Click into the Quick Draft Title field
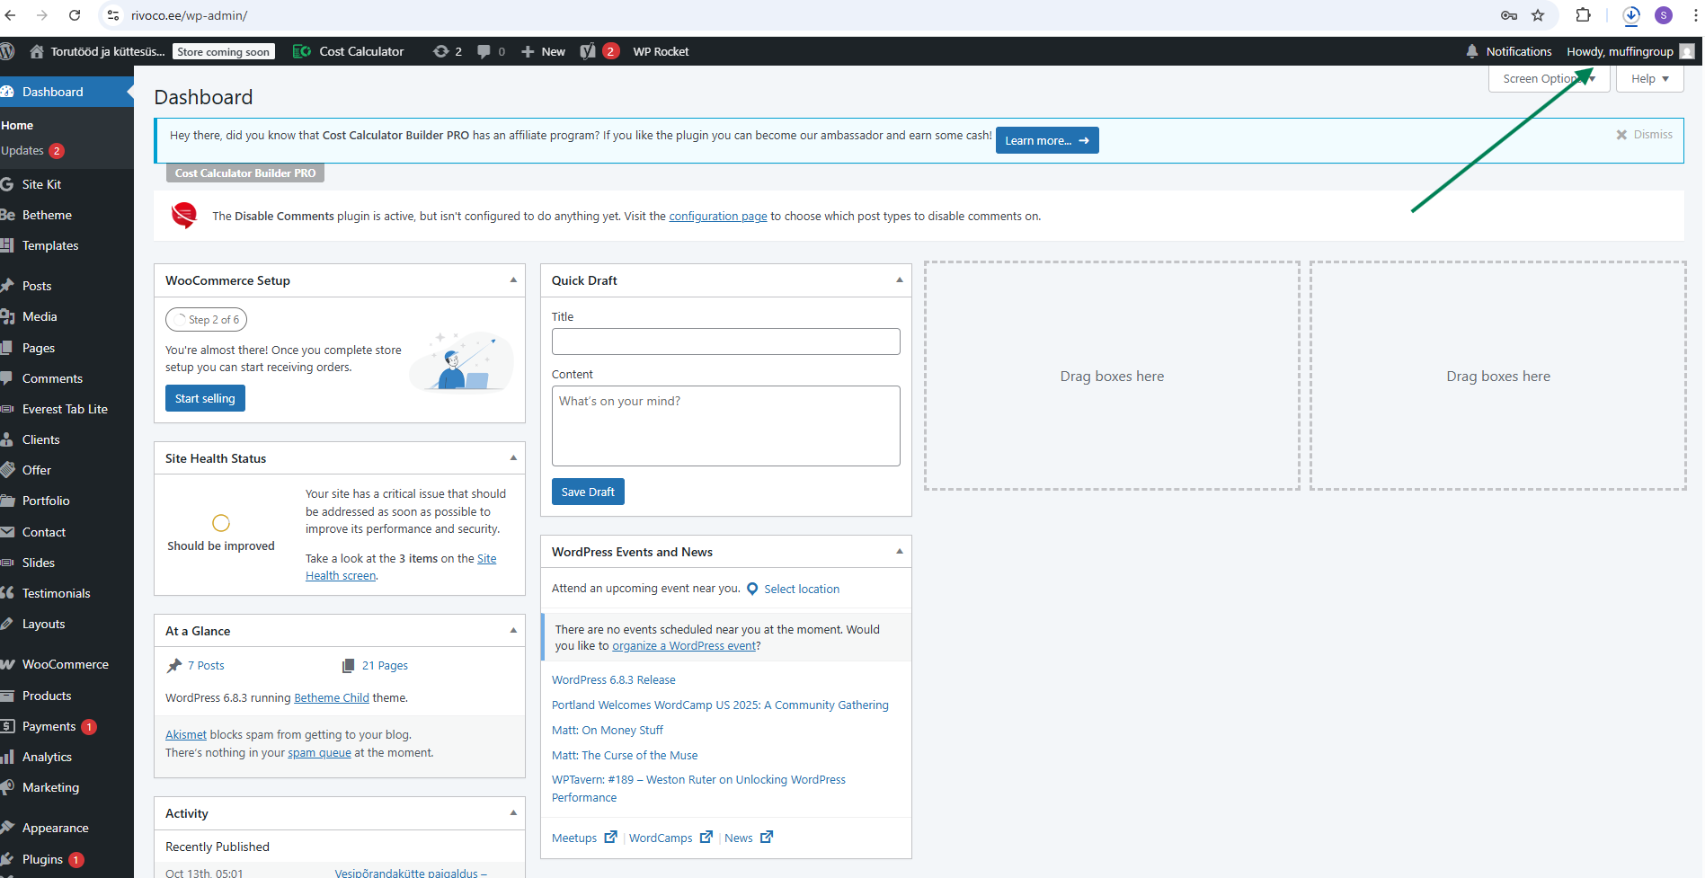This screenshot has height=878, width=1705. pos(725,341)
